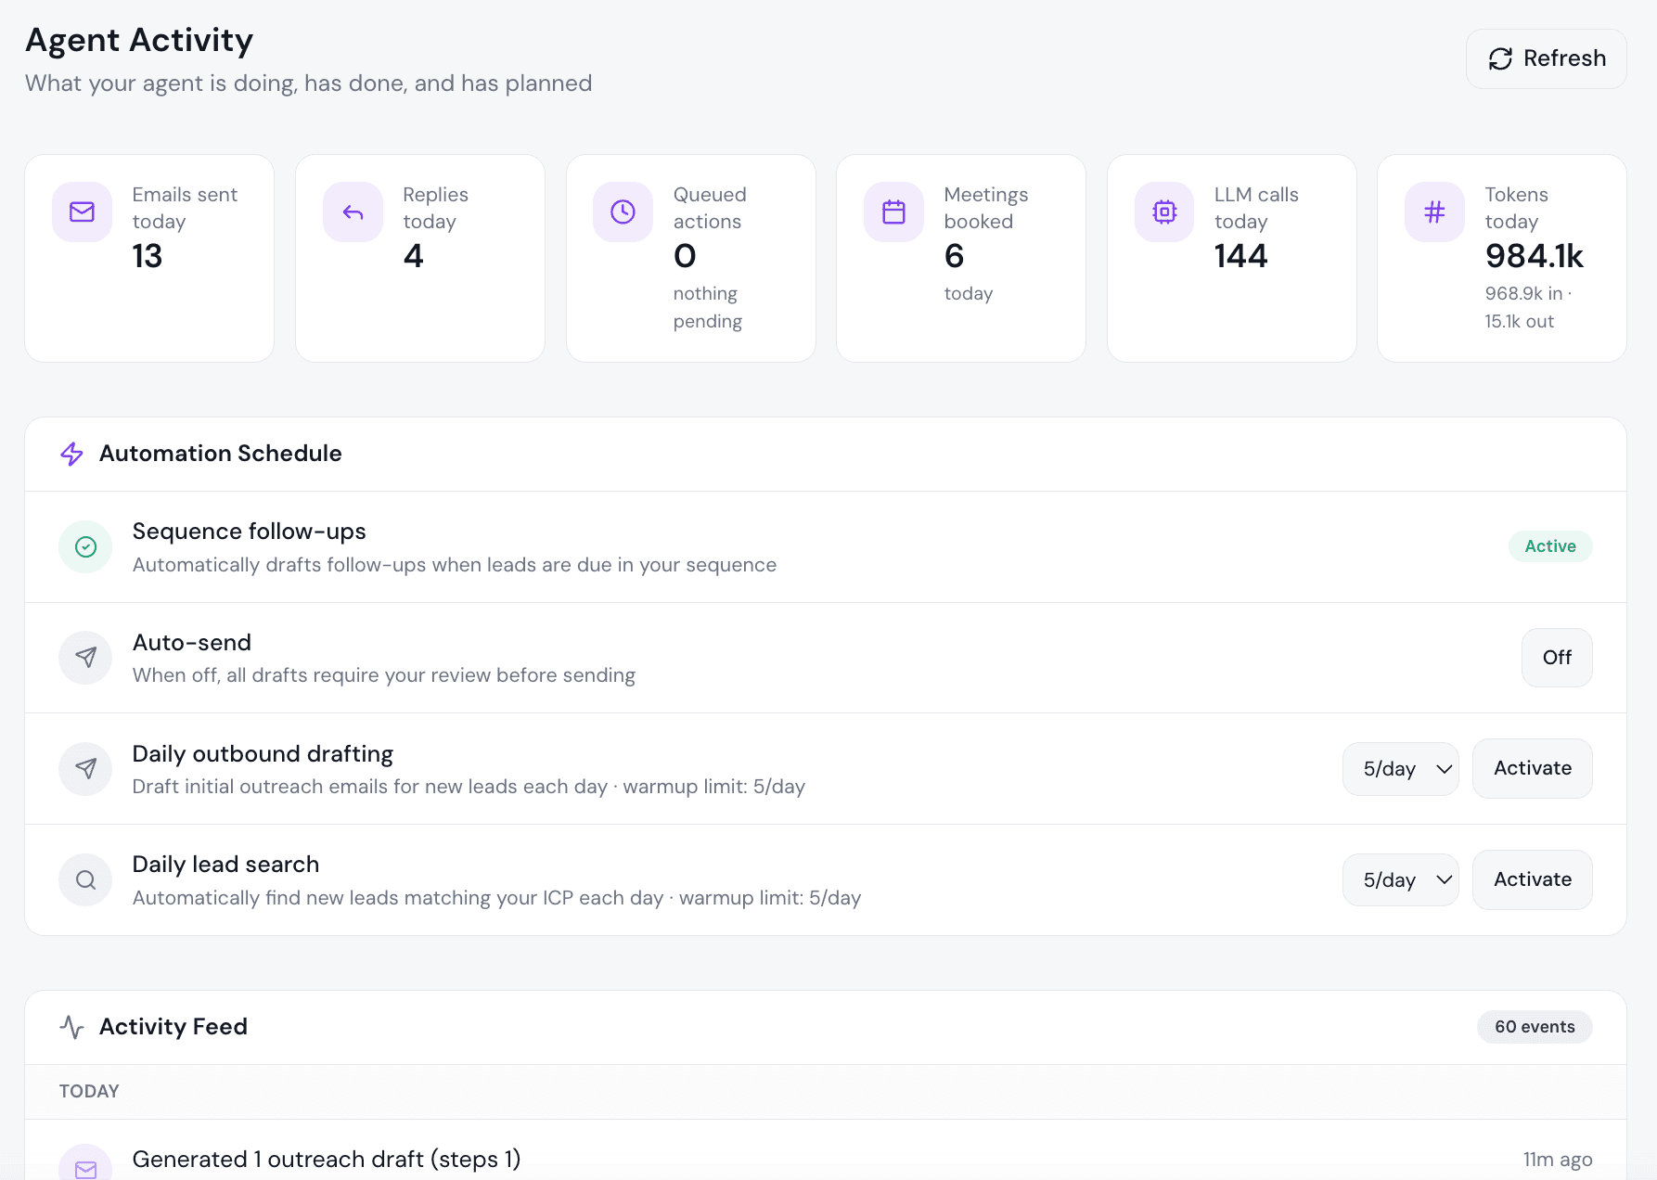
Task: Click the '11m ago' timestamp
Action: (x=1558, y=1160)
